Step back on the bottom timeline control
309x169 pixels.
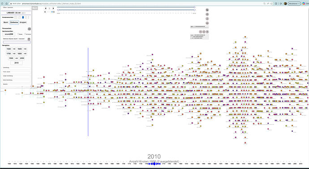[151, 164]
